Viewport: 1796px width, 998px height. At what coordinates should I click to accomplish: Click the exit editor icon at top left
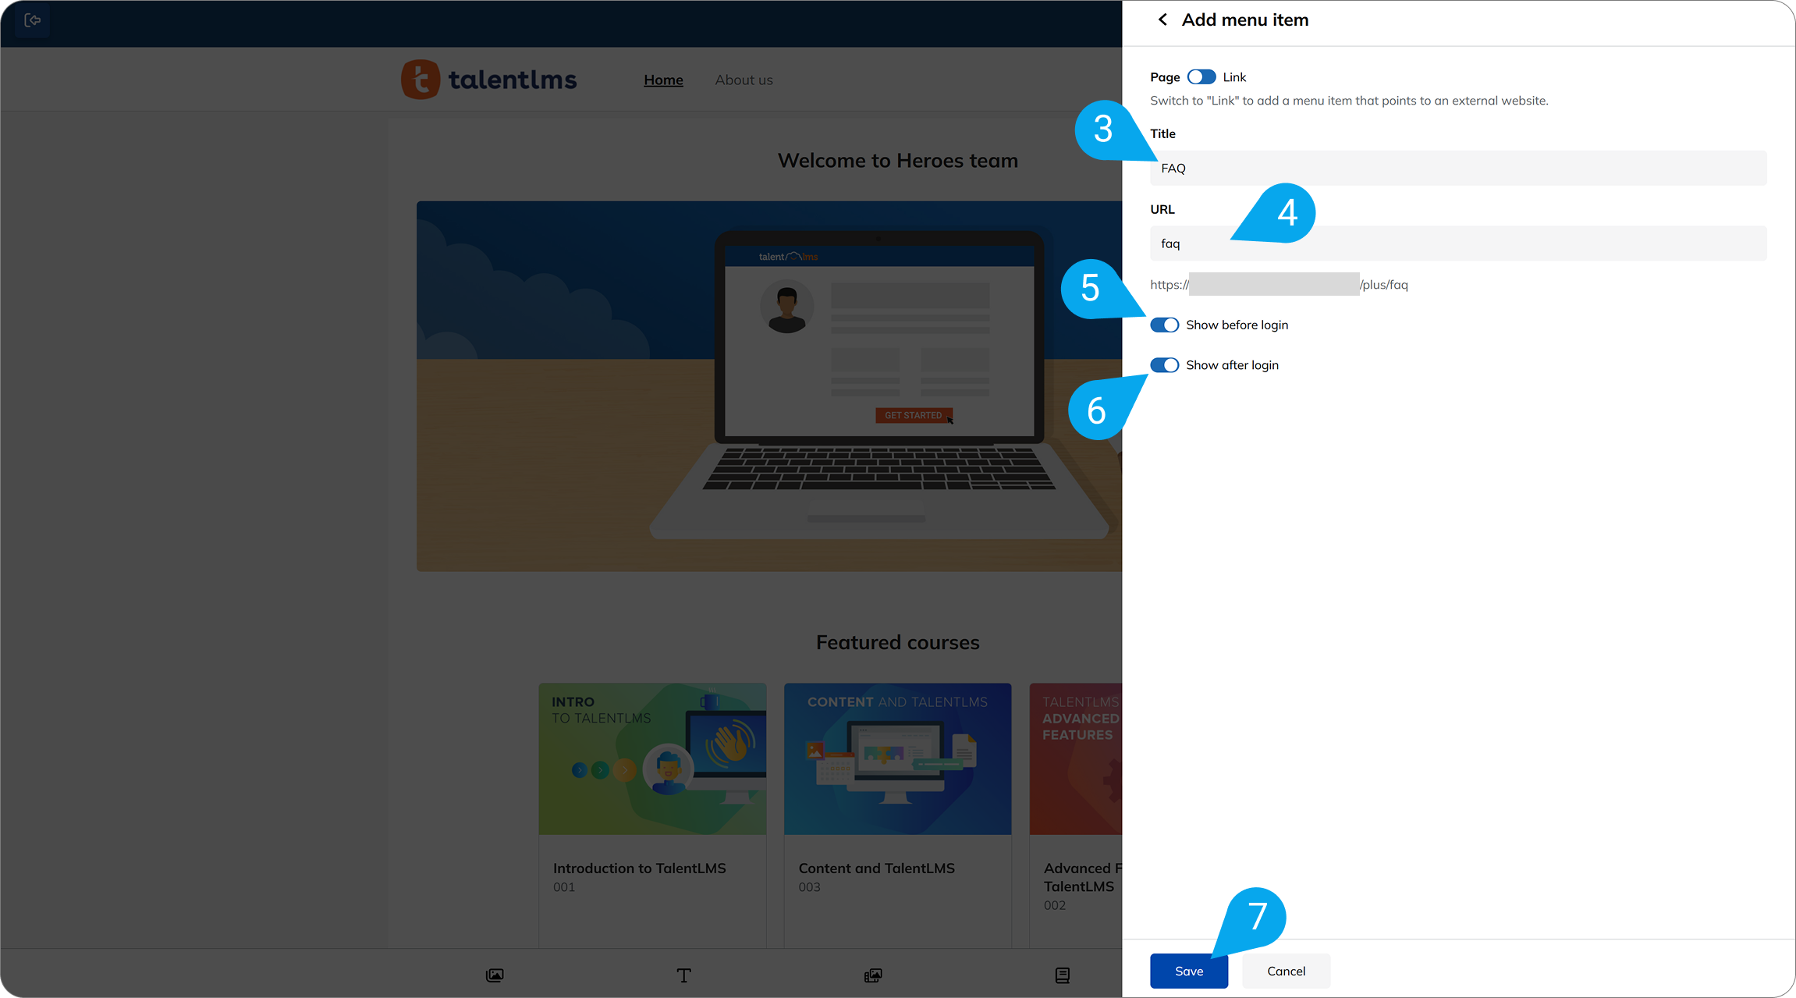pyautogui.click(x=32, y=20)
